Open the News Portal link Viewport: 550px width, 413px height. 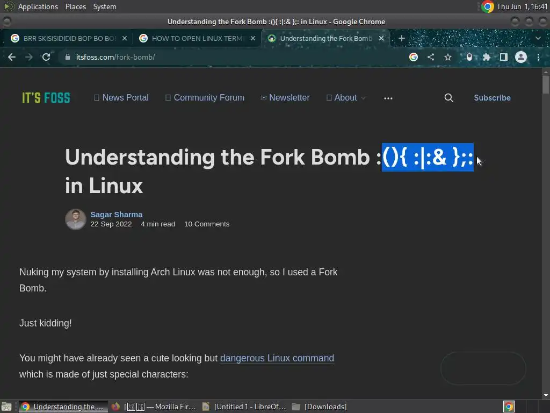tap(121, 98)
